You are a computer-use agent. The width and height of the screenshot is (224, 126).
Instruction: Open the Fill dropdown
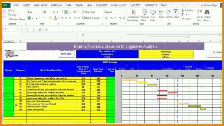(x=185, y=15)
